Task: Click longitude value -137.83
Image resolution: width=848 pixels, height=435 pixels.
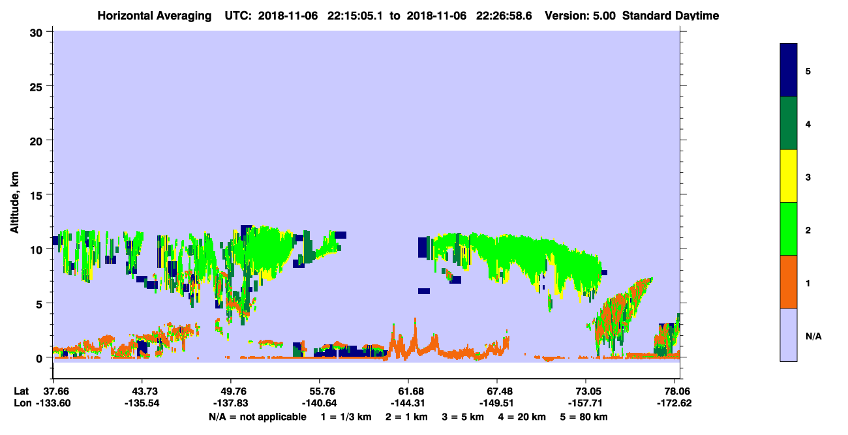Action: click(231, 403)
